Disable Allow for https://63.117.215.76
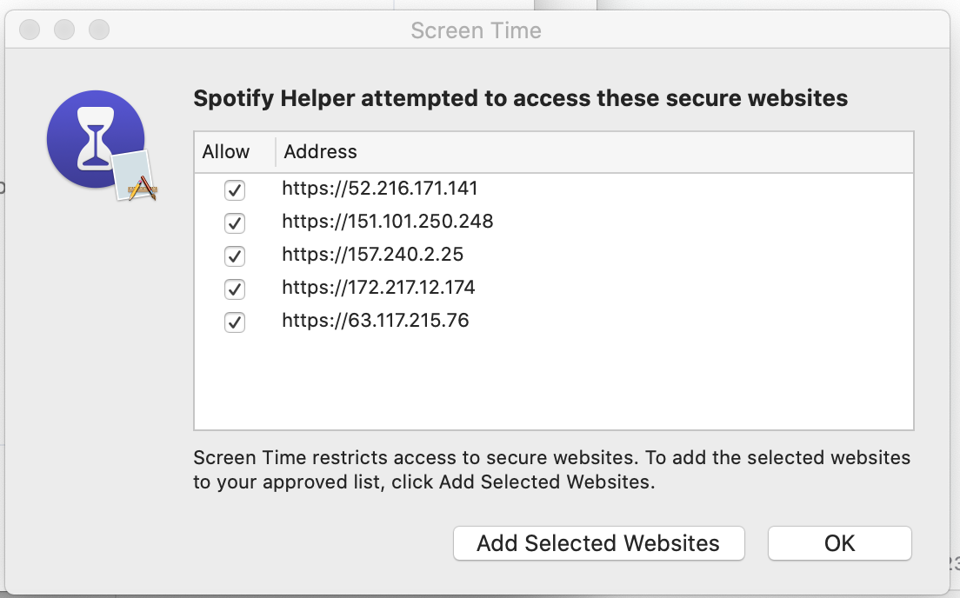This screenshot has width=960, height=598. click(234, 322)
